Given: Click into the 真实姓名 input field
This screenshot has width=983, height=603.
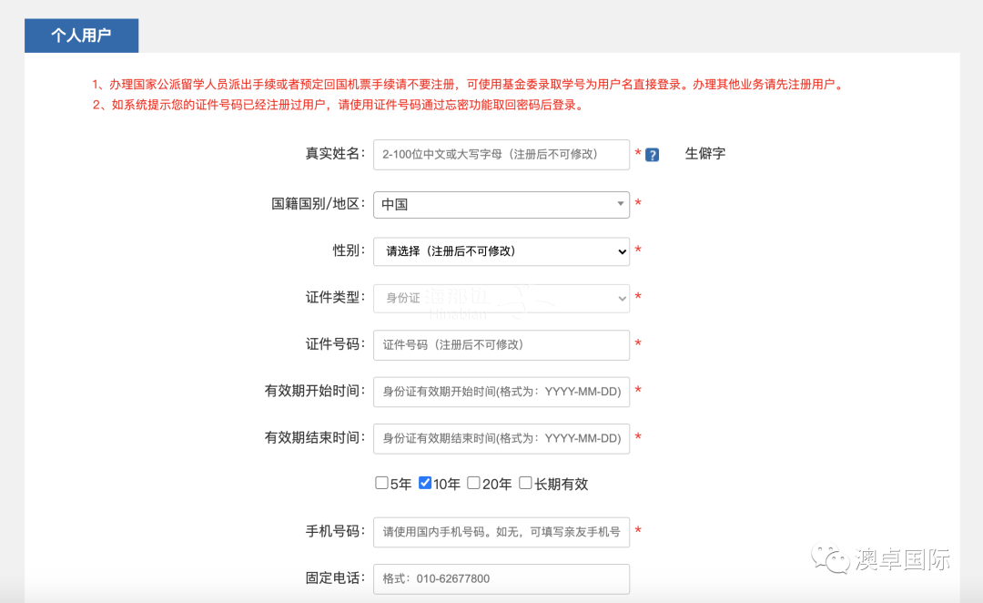Looking at the screenshot, I should click(x=501, y=155).
